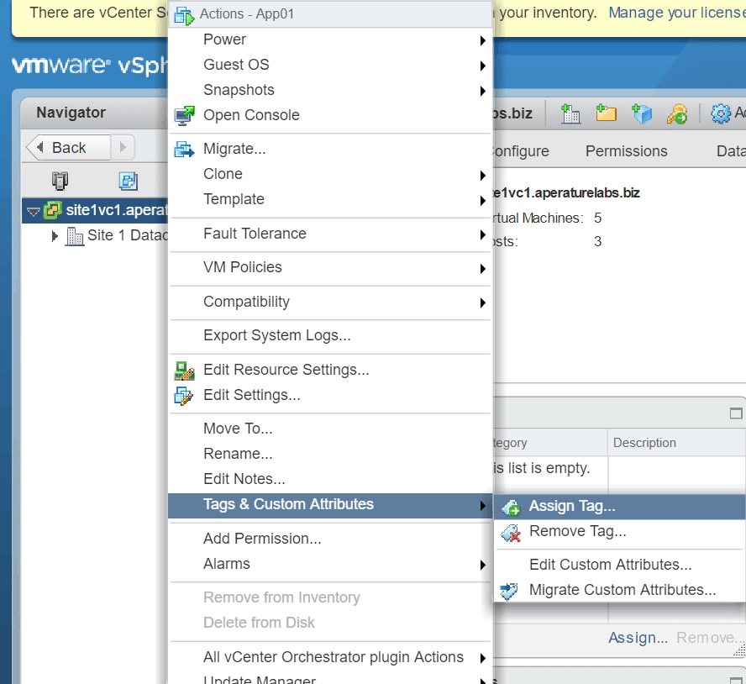Click the Actions gear icon in the toolbar
The width and height of the screenshot is (746, 684).
click(721, 113)
